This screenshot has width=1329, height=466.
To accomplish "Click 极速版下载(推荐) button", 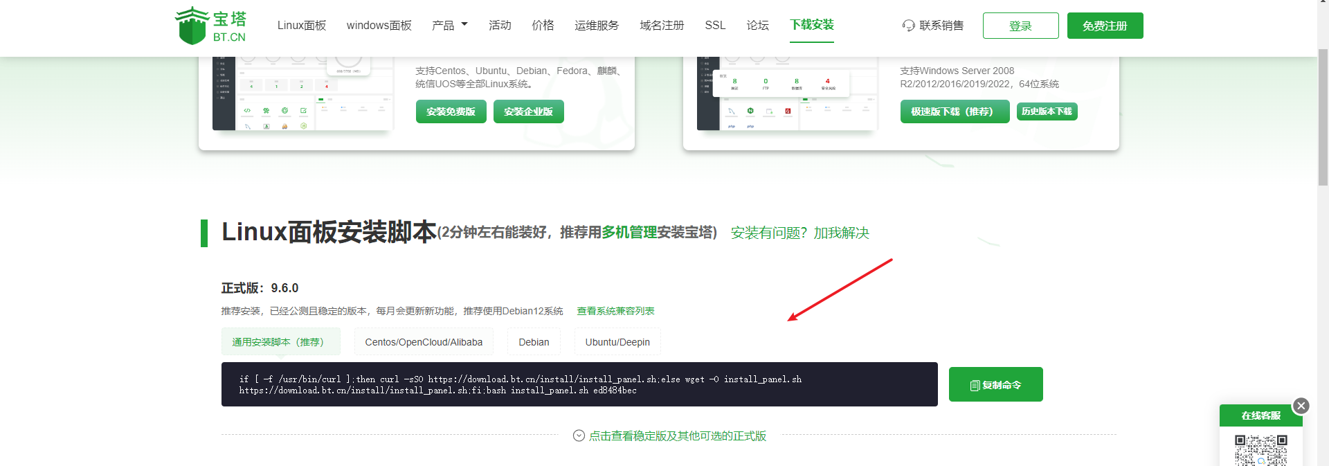I will tap(955, 111).
